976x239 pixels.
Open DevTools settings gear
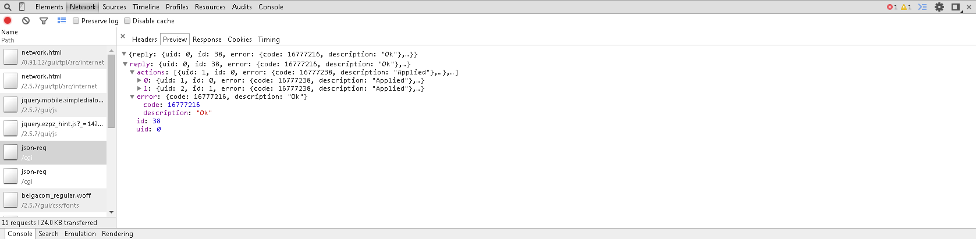point(939,7)
